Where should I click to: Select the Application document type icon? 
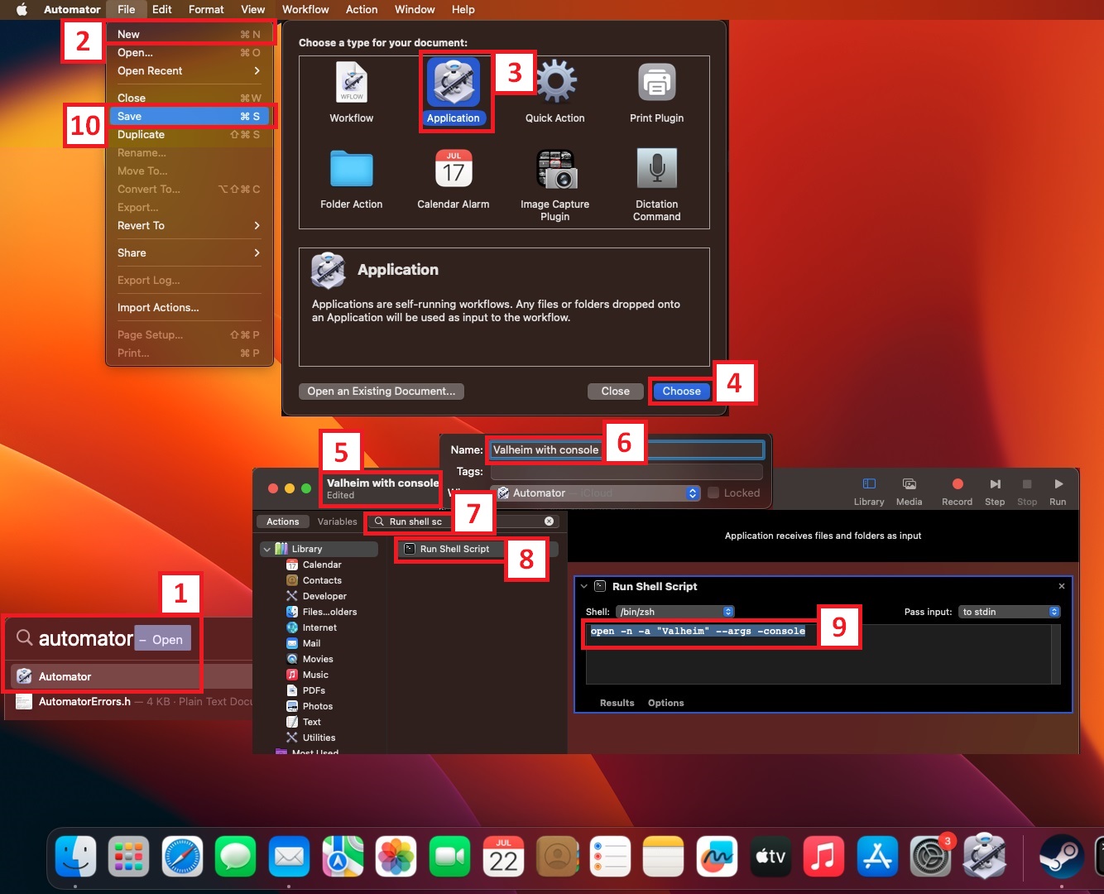point(454,83)
